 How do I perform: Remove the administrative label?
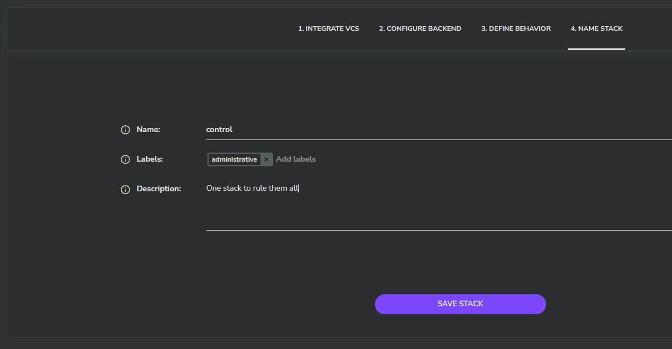click(266, 159)
